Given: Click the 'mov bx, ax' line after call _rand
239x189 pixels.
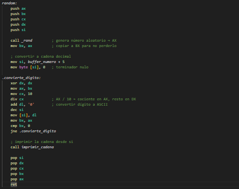Looking at the screenshot, I should pyautogui.click(x=21, y=46).
